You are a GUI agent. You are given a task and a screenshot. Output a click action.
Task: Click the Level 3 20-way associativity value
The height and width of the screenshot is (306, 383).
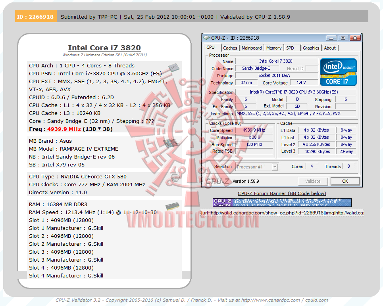tap(346, 151)
